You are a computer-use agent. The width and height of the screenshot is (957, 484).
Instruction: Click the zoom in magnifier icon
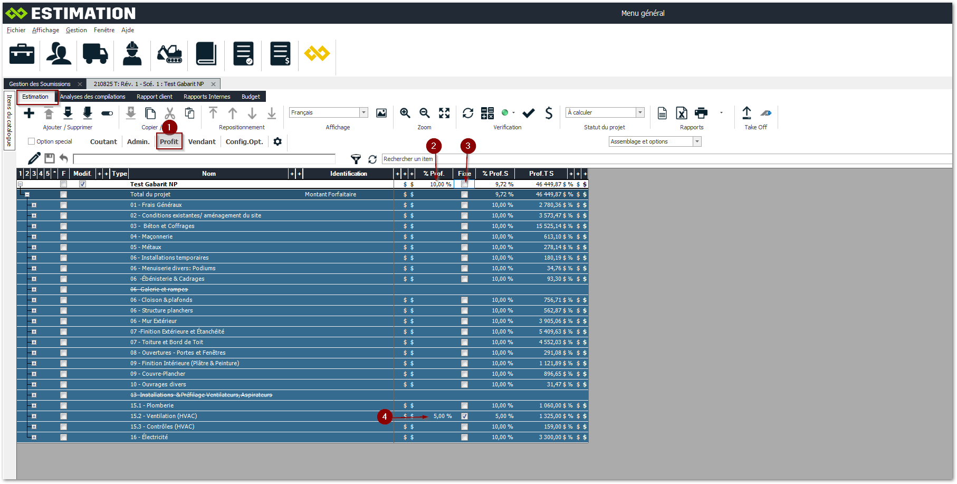[x=405, y=113]
